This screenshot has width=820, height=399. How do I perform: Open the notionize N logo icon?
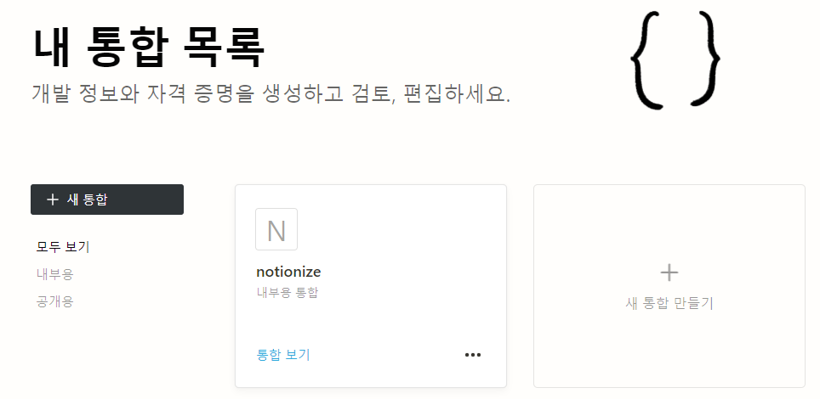point(276,229)
